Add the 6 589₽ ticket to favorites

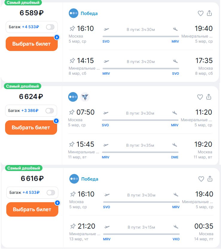point(200,13)
